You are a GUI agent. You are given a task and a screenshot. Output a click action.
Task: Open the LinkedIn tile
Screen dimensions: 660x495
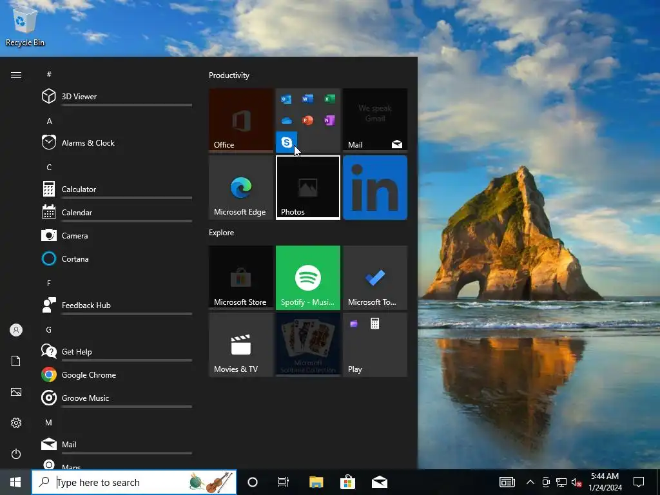point(375,188)
